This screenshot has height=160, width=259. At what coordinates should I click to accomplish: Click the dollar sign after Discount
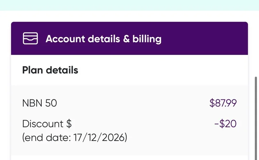tap(69, 124)
